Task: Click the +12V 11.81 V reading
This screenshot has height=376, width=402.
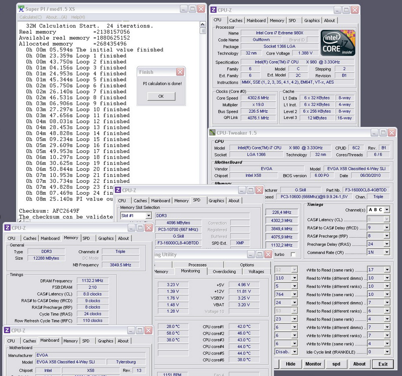Action: point(244,291)
